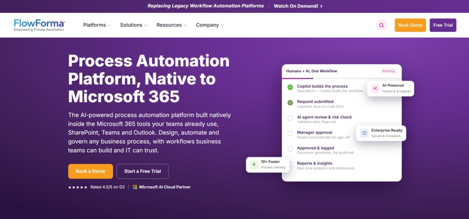Open the Company menu
The image size is (469, 219).
pyautogui.click(x=210, y=25)
